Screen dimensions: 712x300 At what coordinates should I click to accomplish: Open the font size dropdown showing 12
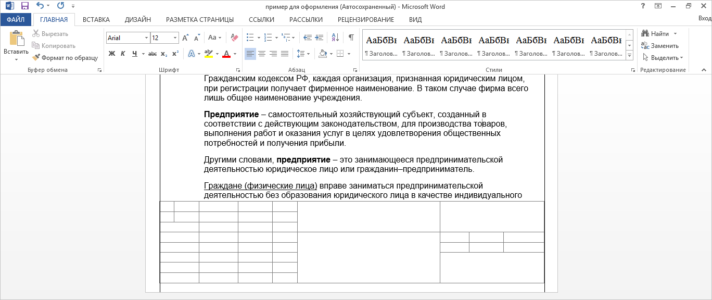pos(175,38)
